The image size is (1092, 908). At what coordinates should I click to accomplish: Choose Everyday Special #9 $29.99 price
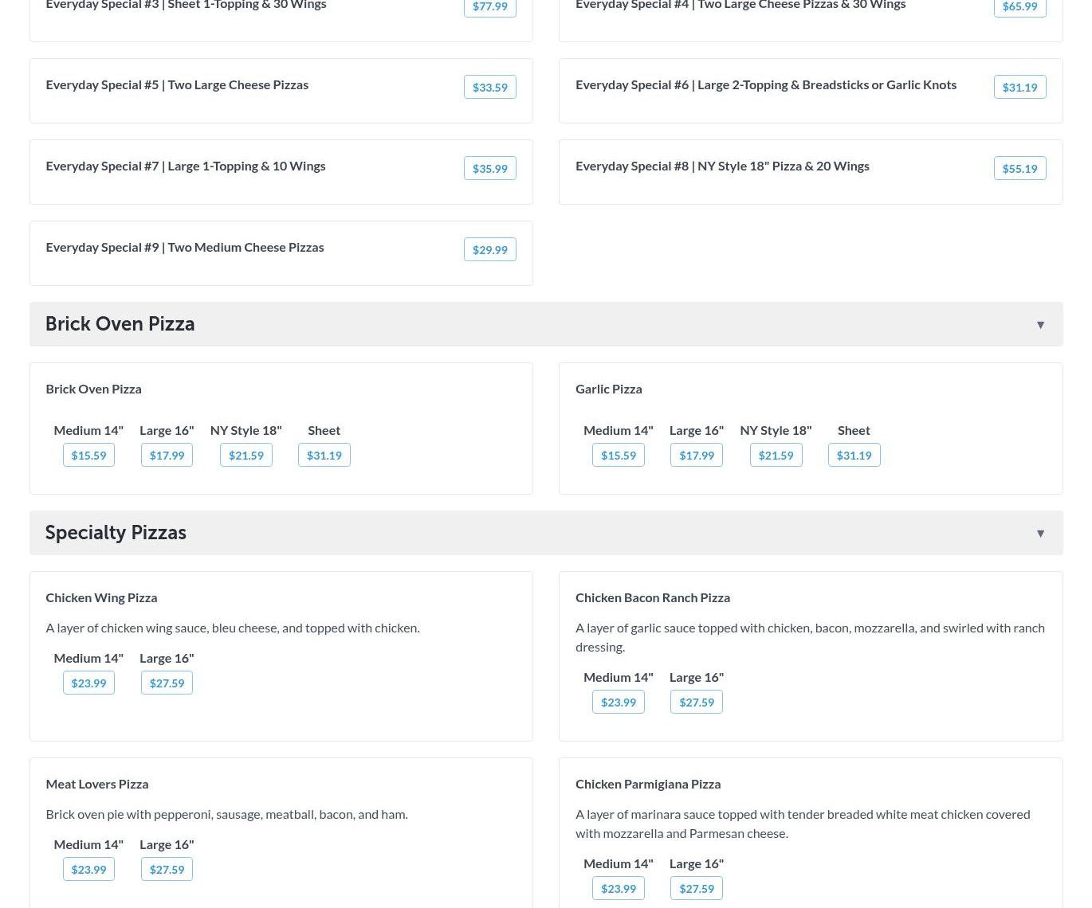(489, 249)
